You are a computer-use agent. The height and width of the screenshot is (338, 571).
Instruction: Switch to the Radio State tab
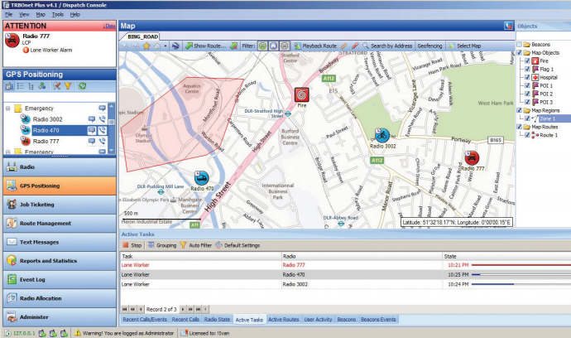pos(217,320)
